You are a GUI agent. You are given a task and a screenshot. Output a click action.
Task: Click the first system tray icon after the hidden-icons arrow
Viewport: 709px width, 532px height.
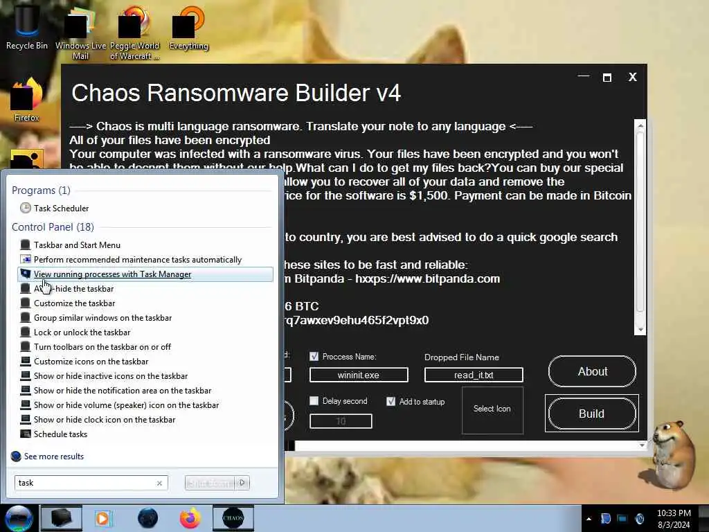tap(605, 519)
